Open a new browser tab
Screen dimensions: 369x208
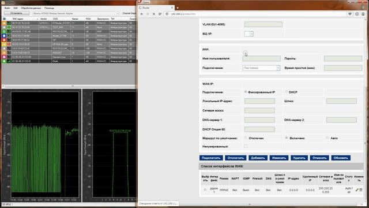[x=178, y=8]
